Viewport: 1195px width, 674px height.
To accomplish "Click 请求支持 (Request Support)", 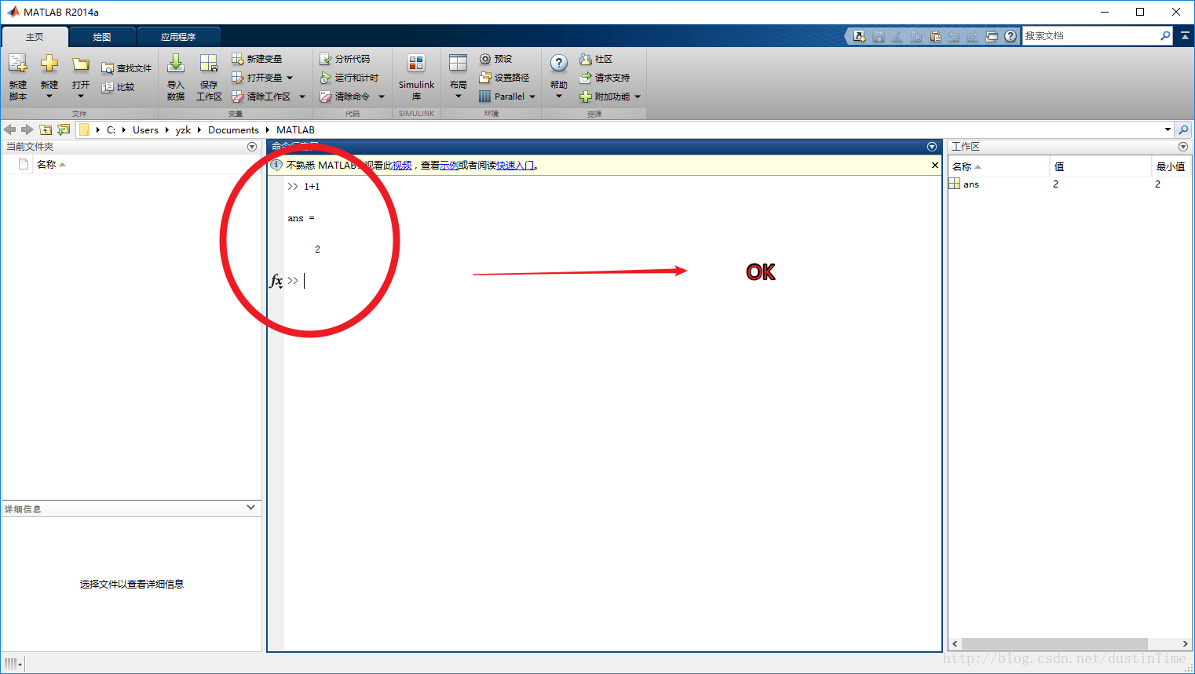I will (605, 78).
